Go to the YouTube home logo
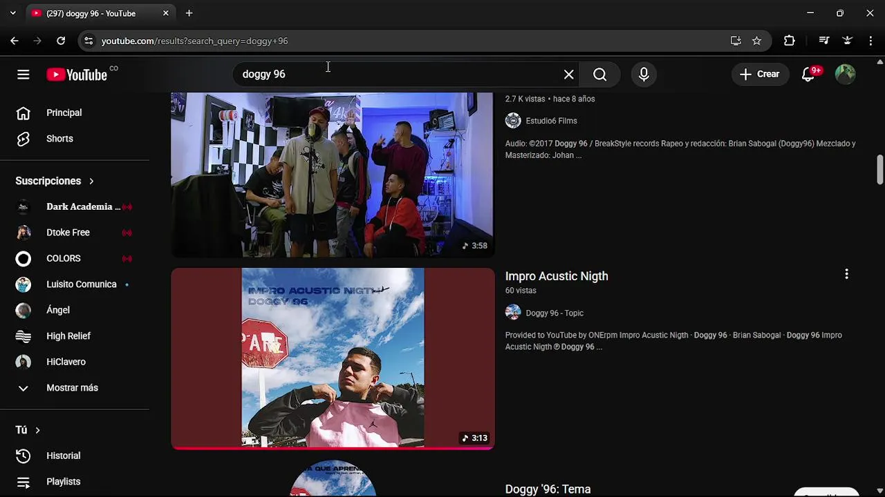The image size is (885, 497). coord(77,75)
